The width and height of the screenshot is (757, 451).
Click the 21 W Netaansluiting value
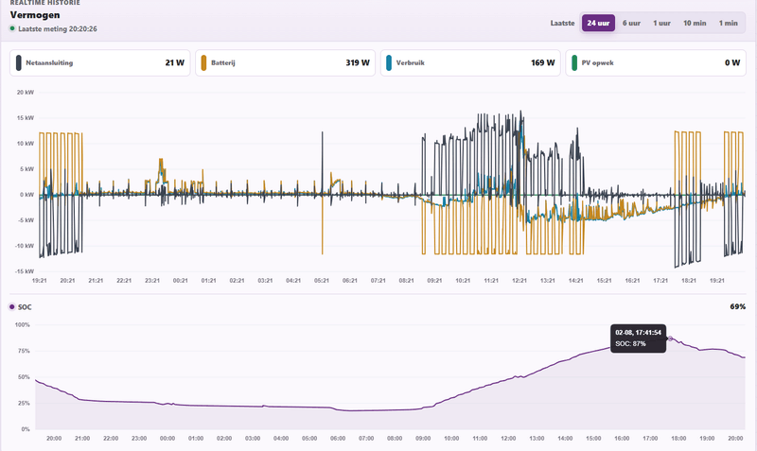point(175,62)
